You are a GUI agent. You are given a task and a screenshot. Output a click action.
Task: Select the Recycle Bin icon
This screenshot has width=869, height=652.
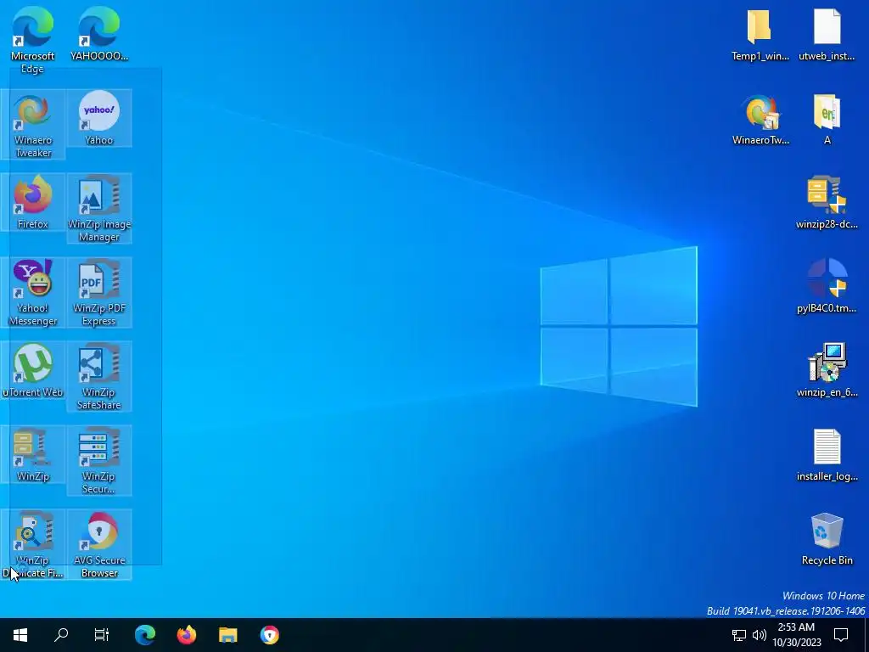point(827,539)
